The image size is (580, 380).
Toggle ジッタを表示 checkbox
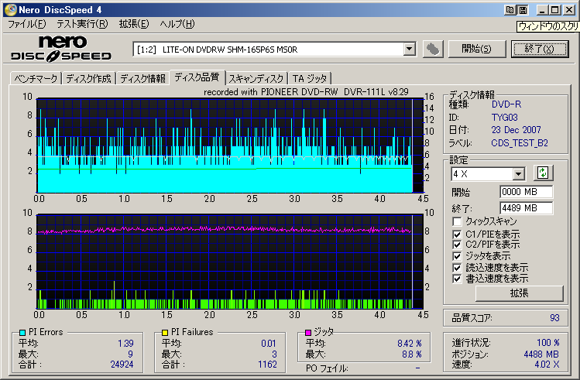pos(457,256)
